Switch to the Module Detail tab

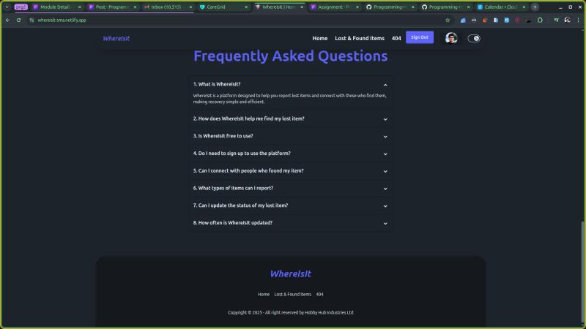click(56, 7)
